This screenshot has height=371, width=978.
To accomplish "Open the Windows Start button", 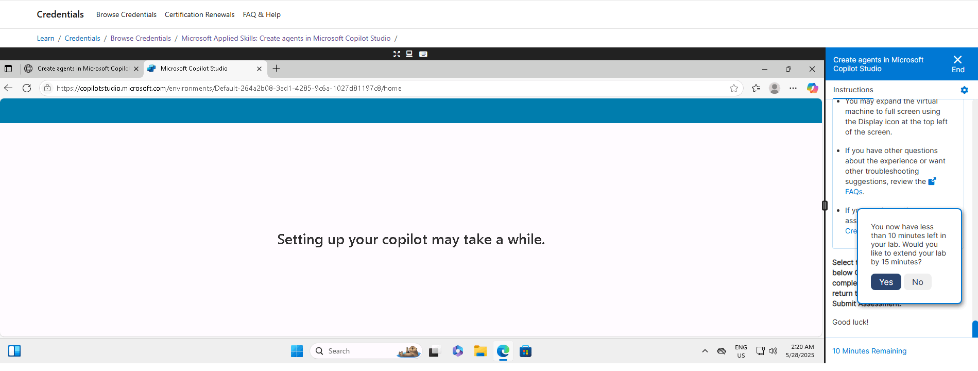I will 297,351.
